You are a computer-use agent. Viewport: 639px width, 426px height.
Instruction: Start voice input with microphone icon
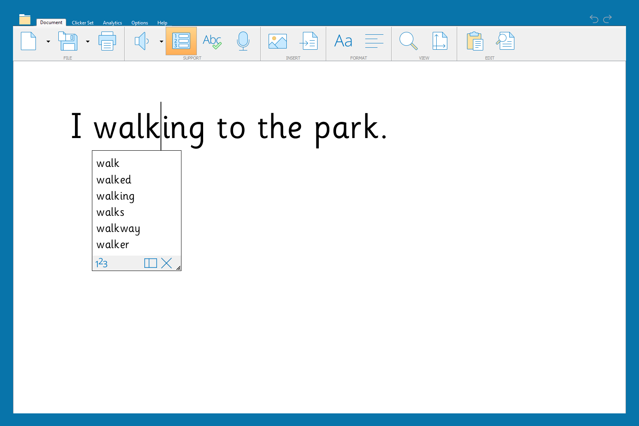tap(243, 41)
